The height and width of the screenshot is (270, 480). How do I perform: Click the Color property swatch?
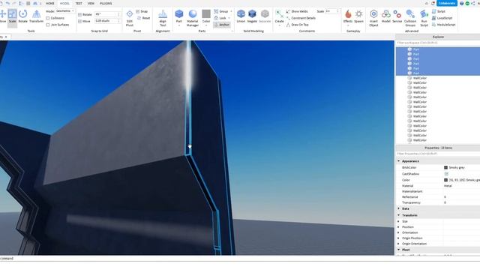[445, 180]
